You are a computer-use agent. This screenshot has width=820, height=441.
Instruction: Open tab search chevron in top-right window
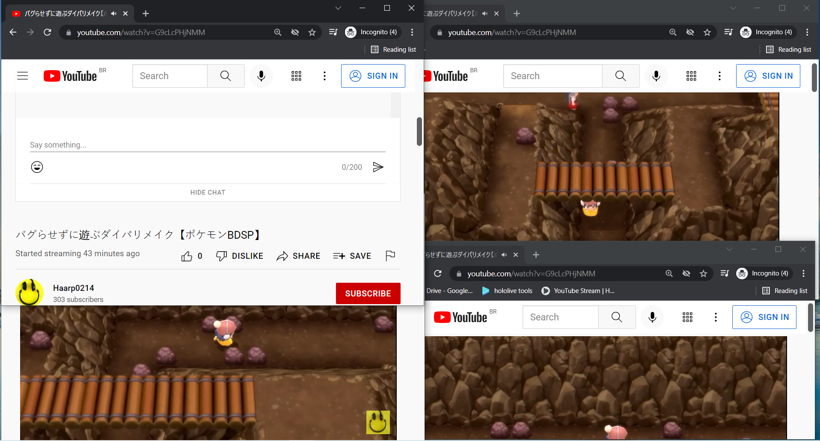(x=733, y=8)
